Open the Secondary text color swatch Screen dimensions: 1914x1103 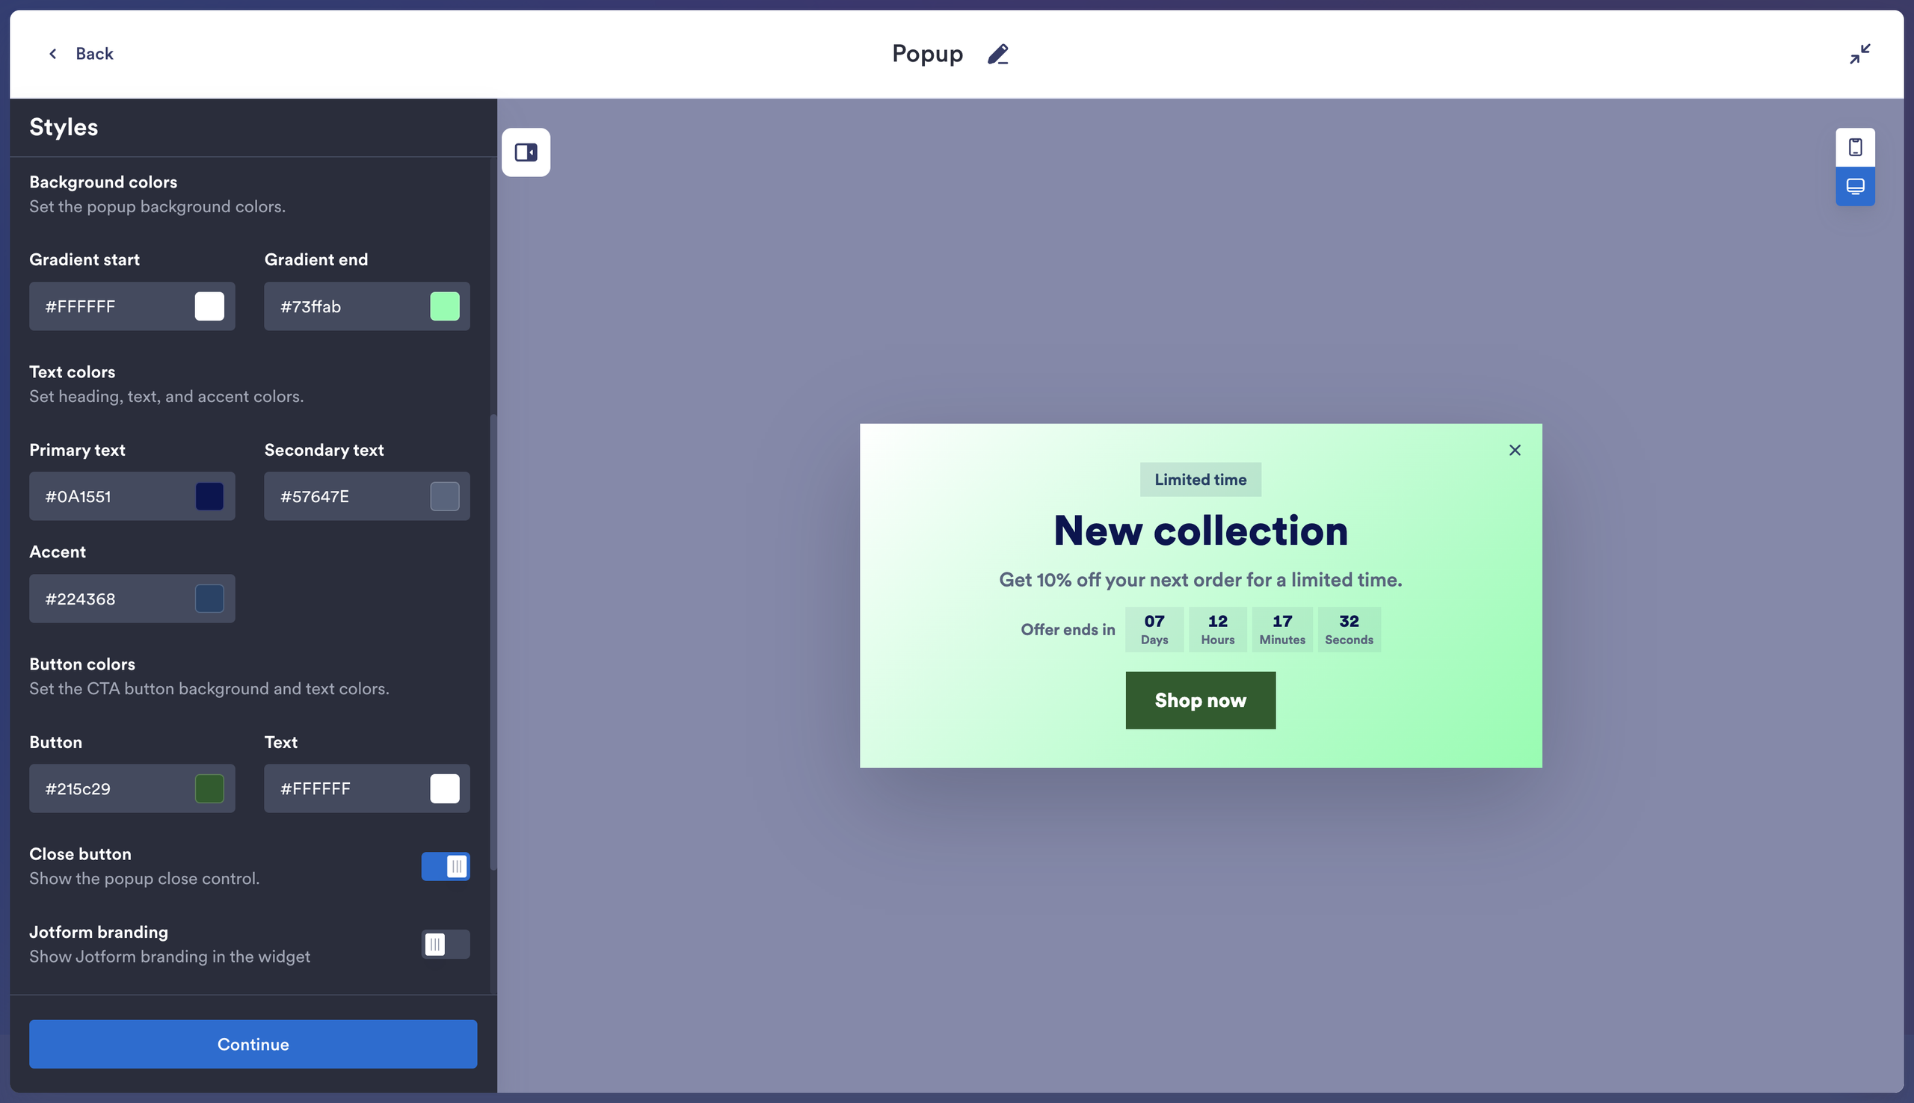(x=444, y=496)
